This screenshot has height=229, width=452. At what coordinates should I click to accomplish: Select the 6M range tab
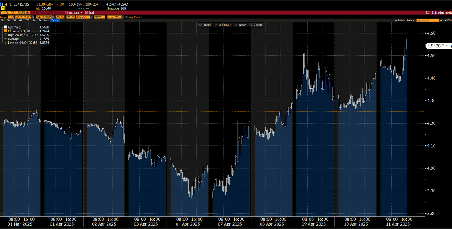tap(21, 20)
